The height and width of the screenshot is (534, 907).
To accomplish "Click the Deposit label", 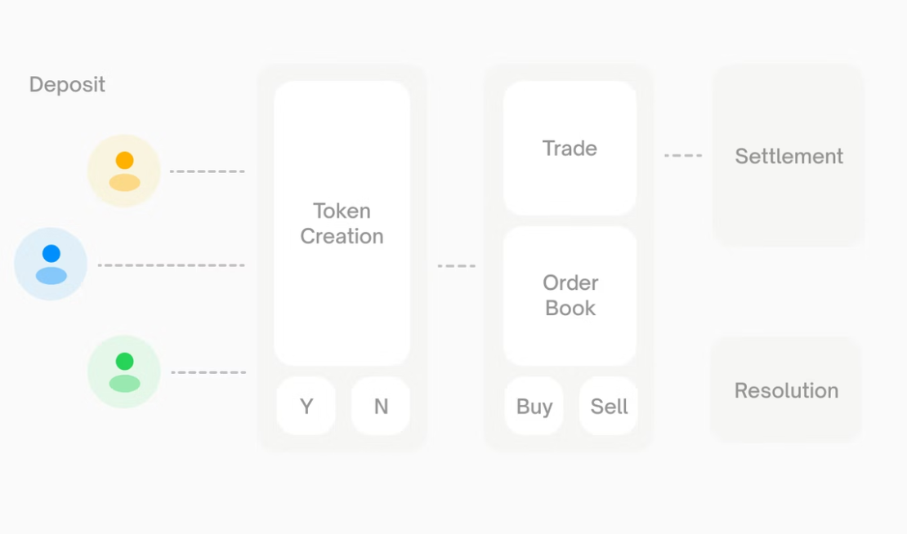I will coord(67,85).
